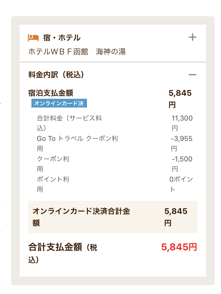The height and width of the screenshot is (294, 221).
Task: Select the ポイント利用 row label
Action: pos(53,184)
